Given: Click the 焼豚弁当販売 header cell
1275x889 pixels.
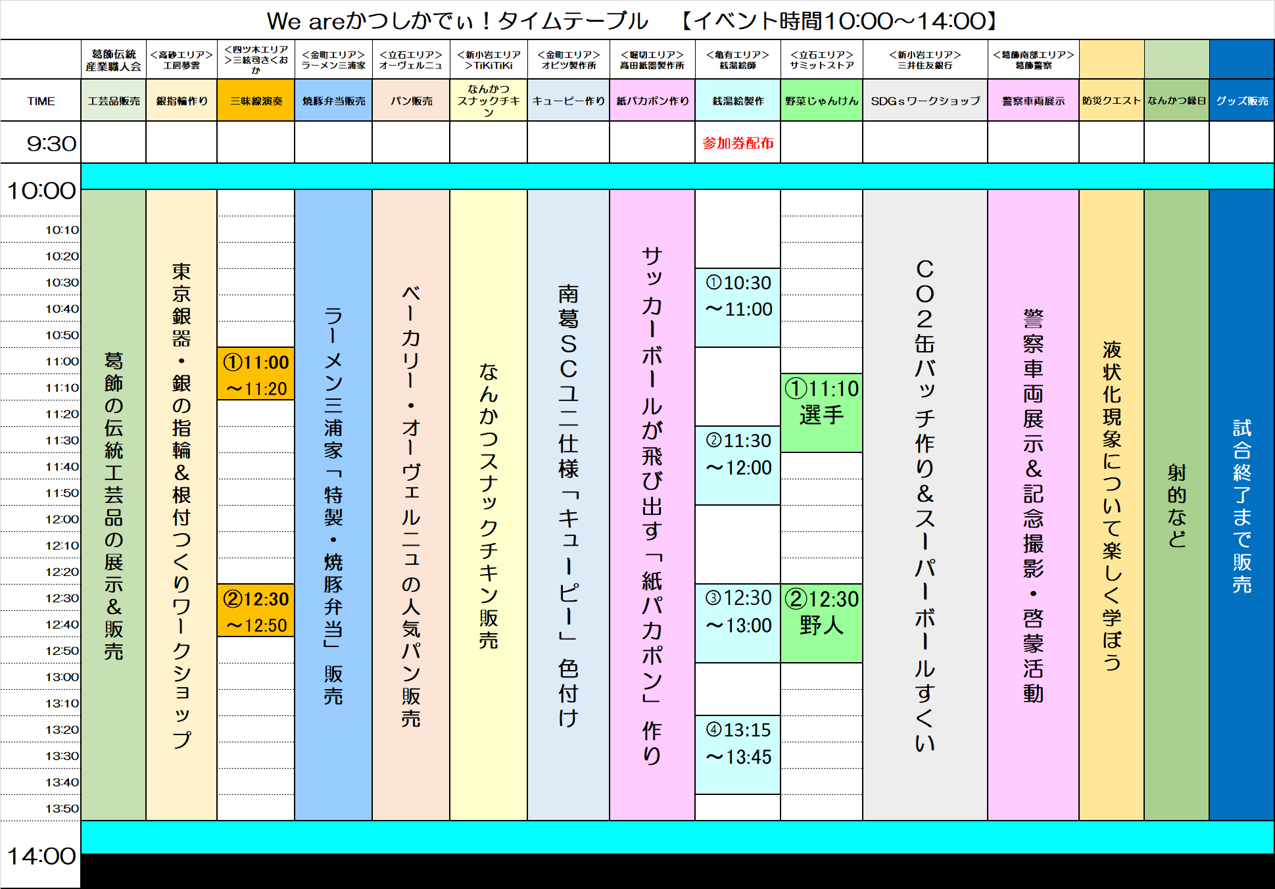Looking at the screenshot, I should [x=333, y=101].
